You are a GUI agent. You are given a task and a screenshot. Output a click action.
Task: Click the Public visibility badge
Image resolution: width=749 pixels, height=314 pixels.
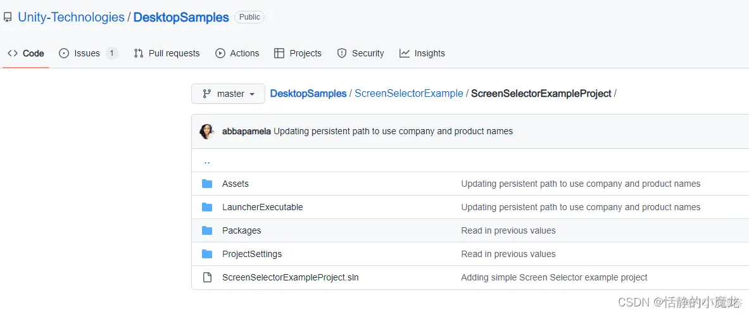tap(249, 18)
